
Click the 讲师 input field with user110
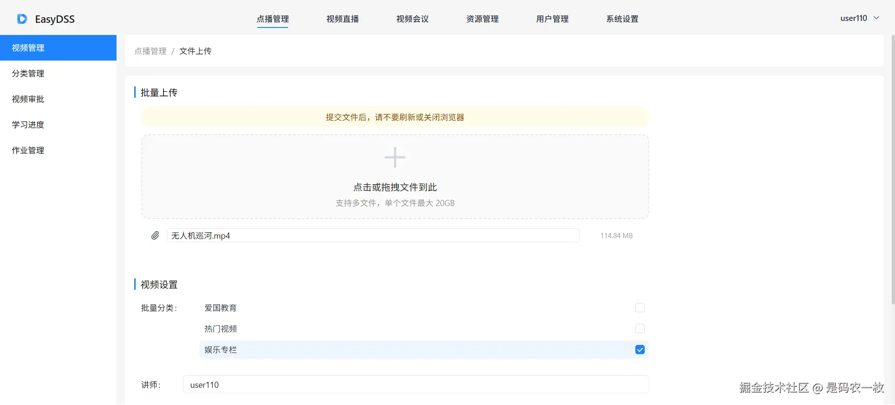(416, 384)
